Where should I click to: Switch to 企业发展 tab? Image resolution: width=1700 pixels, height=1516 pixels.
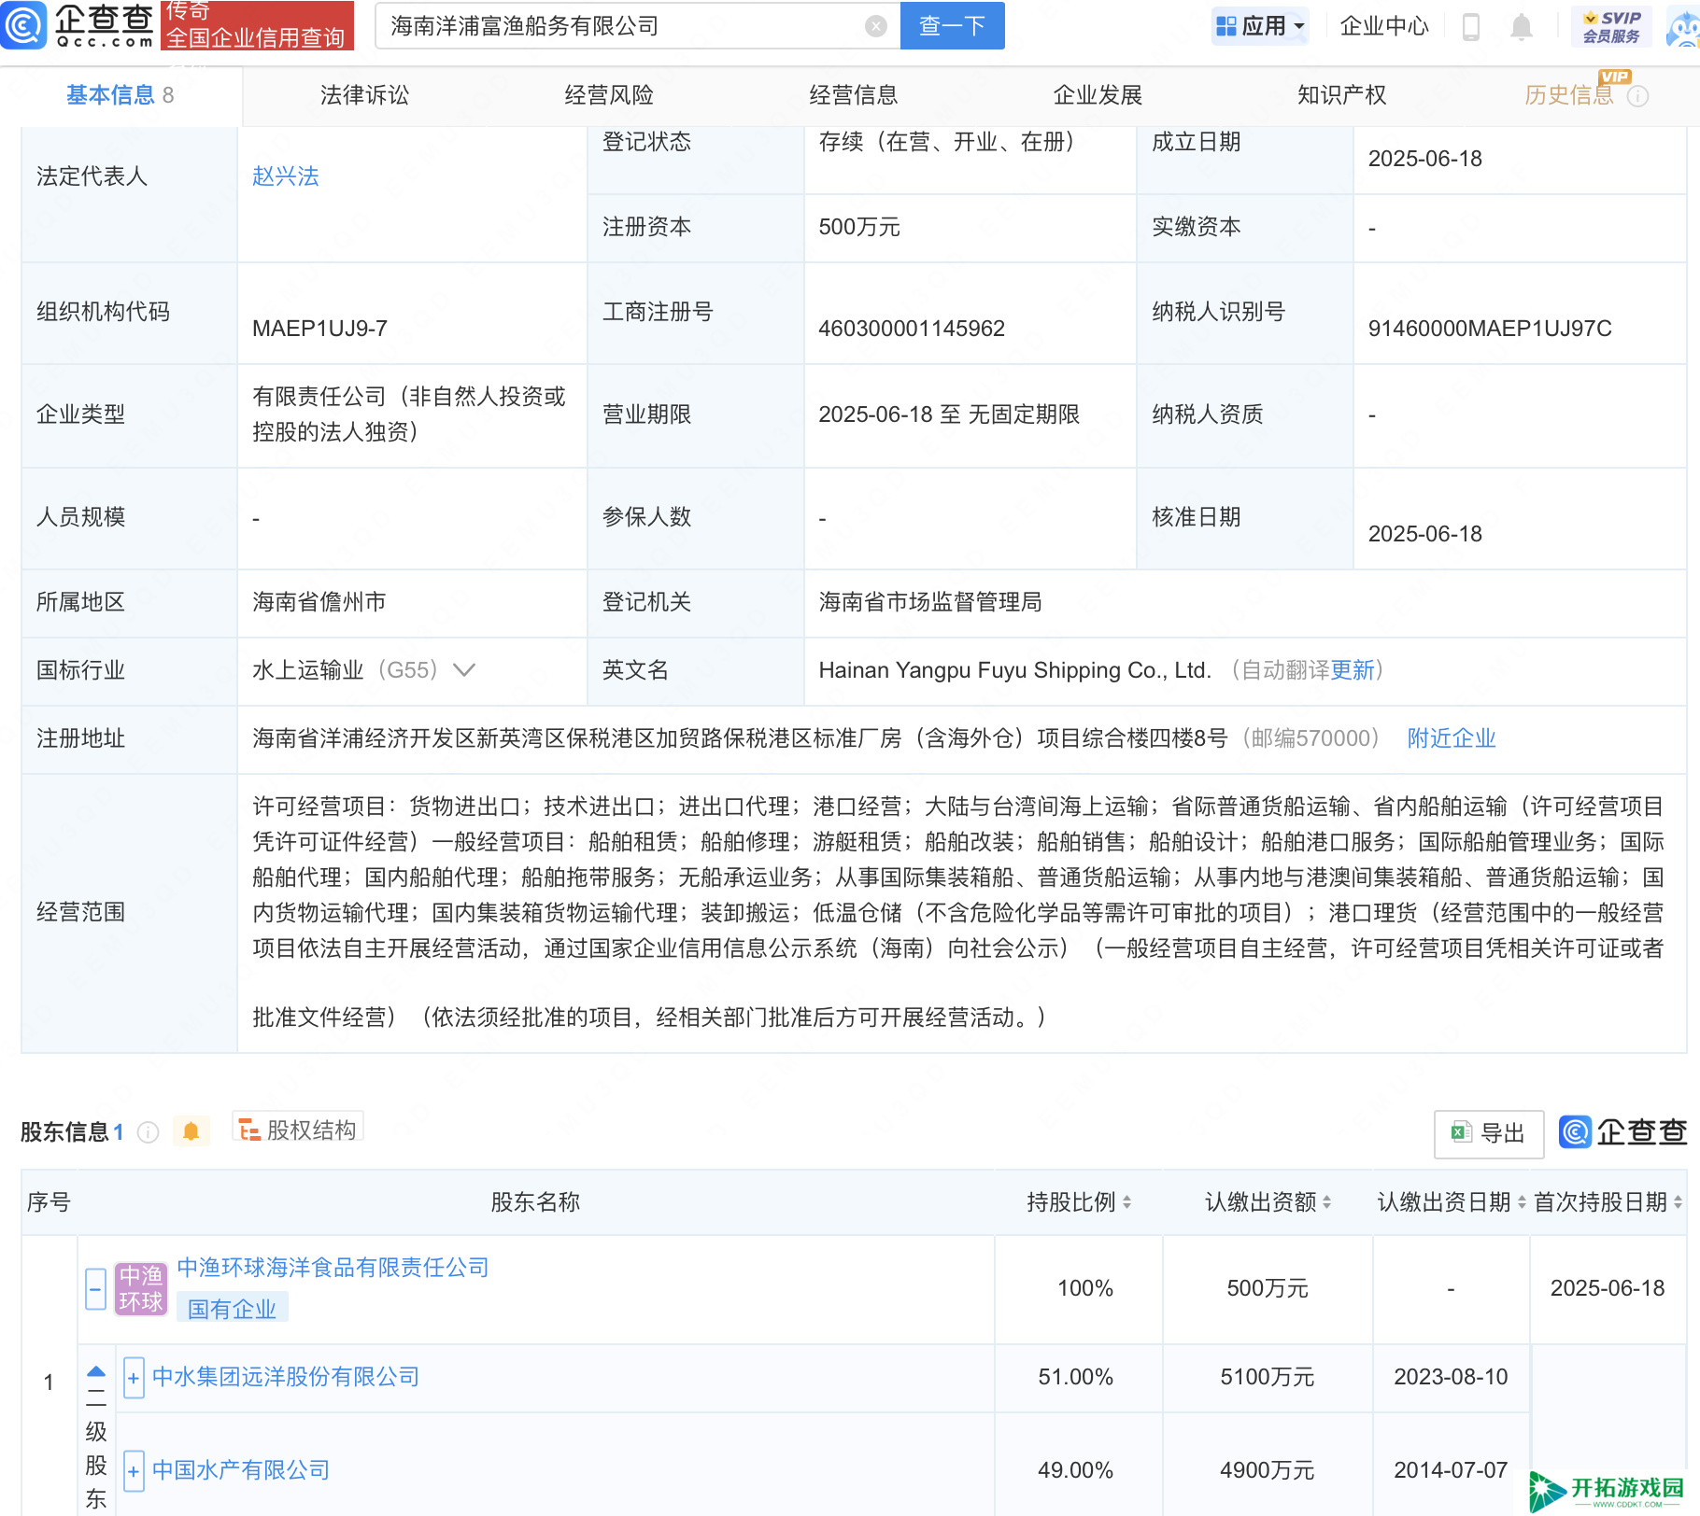[x=1098, y=95]
